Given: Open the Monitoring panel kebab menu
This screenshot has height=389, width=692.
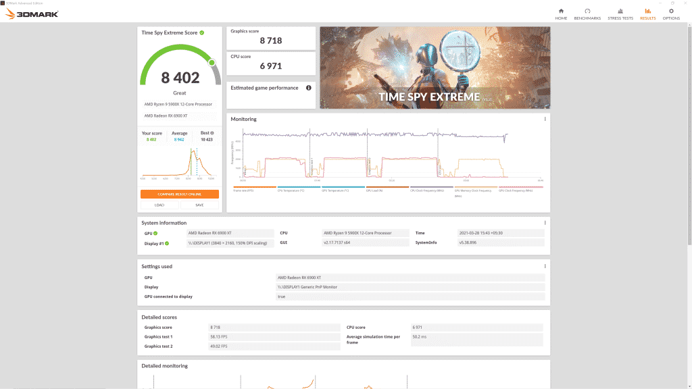Looking at the screenshot, I should pyautogui.click(x=545, y=119).
